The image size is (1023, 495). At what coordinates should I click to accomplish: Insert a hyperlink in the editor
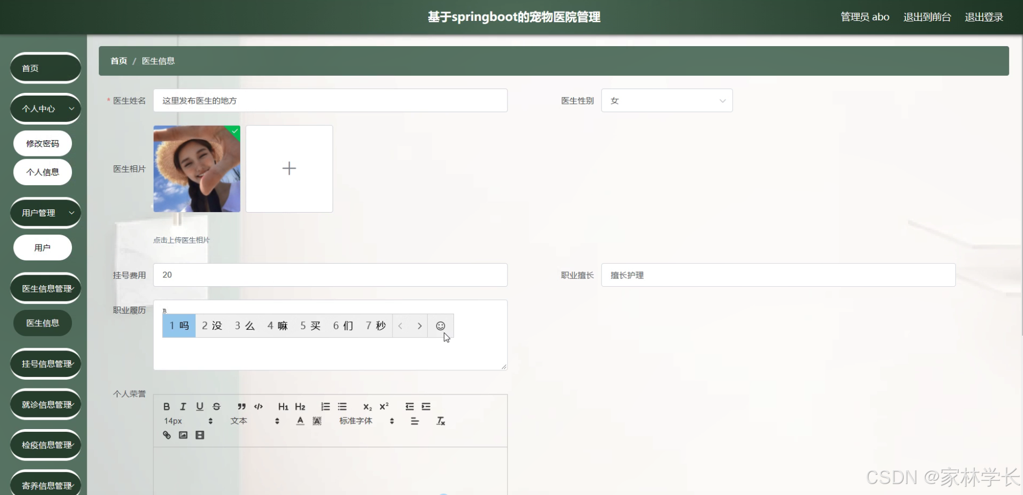167,435
